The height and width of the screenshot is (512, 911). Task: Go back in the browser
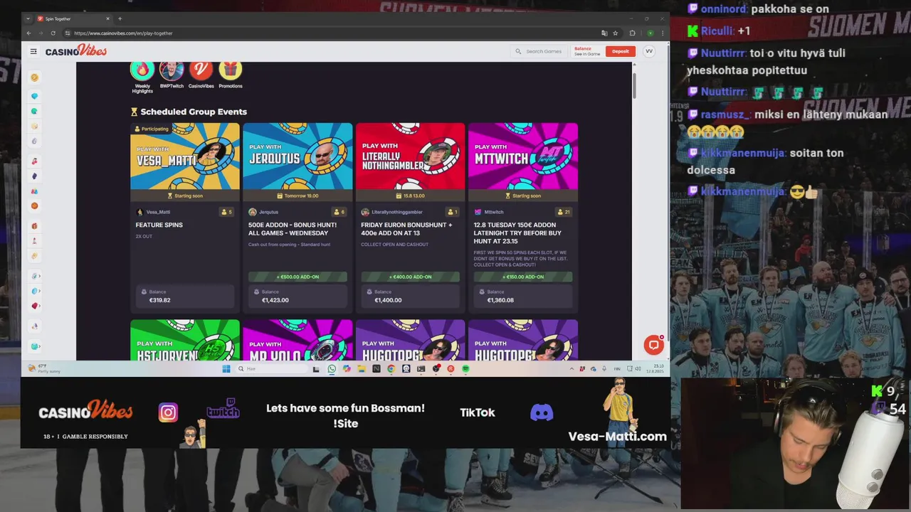click(28, 33)
